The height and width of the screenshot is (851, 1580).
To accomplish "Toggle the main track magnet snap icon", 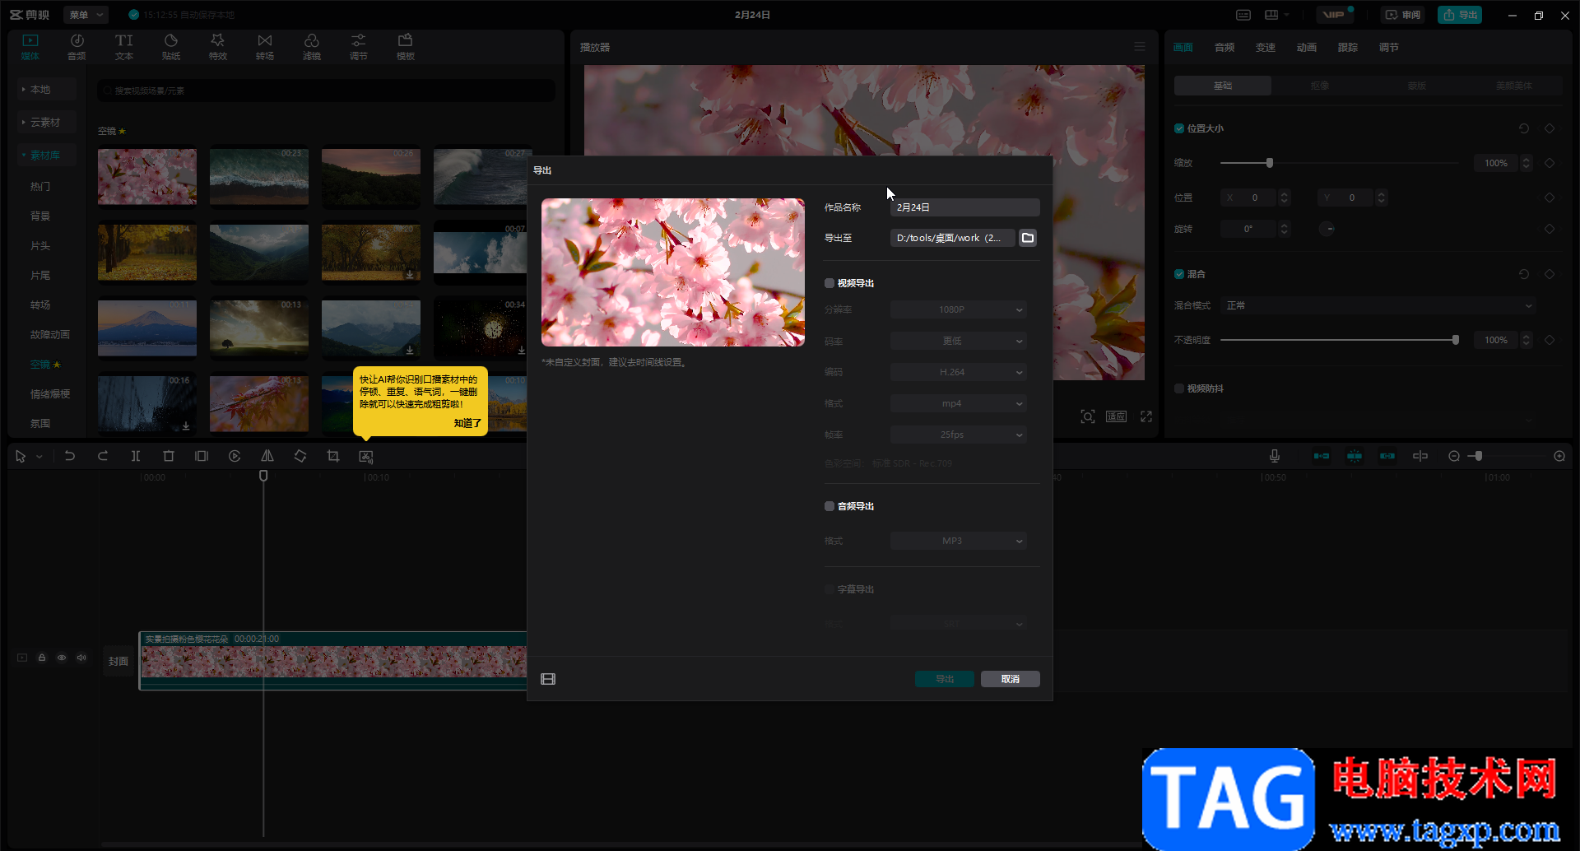I will [1322, 456].
